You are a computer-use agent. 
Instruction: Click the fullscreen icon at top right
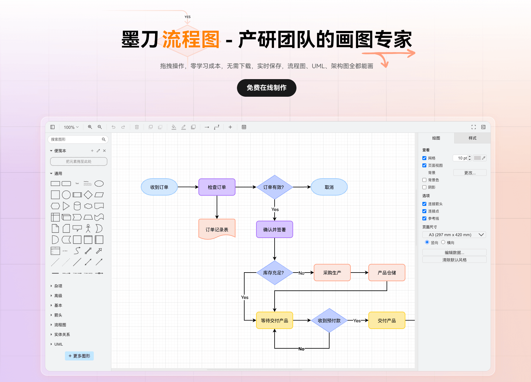click(x=474, y=127)
